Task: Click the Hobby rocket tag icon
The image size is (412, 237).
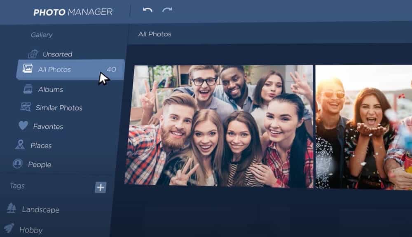Action: (x=9, y=228)
